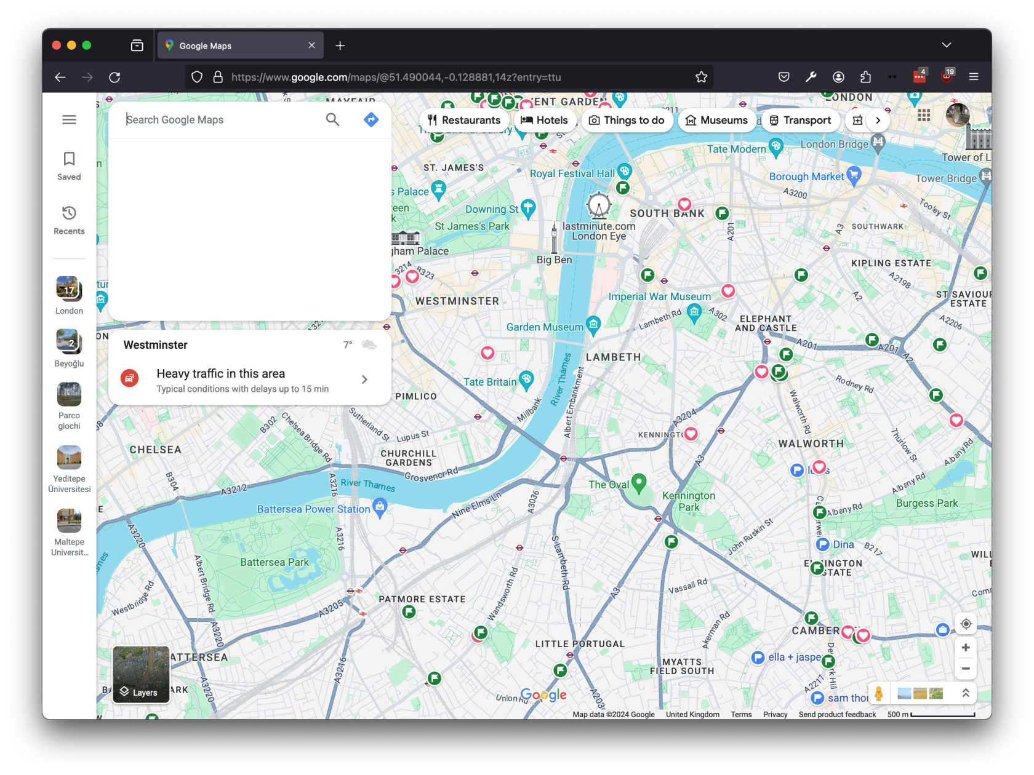Image resolution: width=1034 pixels, height=775 pixels.
Task: Select Battersea Power Station pin
Action: [x=380, y=508]
